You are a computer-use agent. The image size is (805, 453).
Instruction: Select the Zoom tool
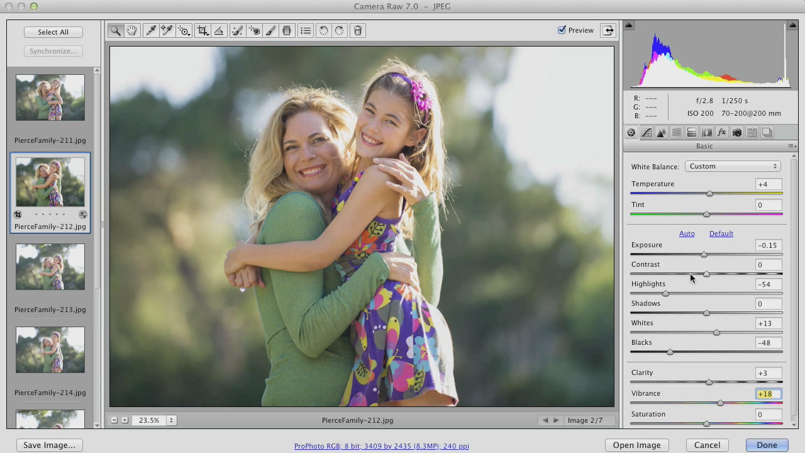pos(116,31)
